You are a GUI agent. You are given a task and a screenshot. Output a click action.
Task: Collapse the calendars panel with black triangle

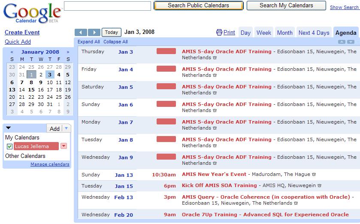pyautogui.click(x=8, y=128)
